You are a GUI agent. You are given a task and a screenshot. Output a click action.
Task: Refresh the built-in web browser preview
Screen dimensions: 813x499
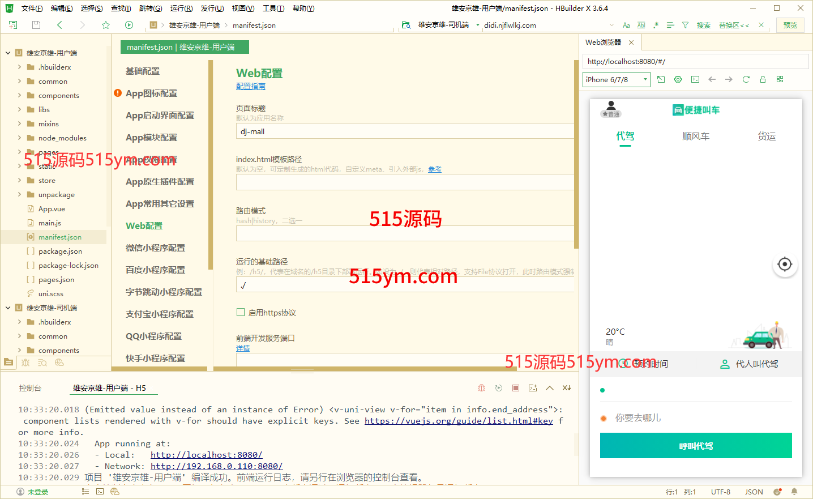tap(746, 79)
